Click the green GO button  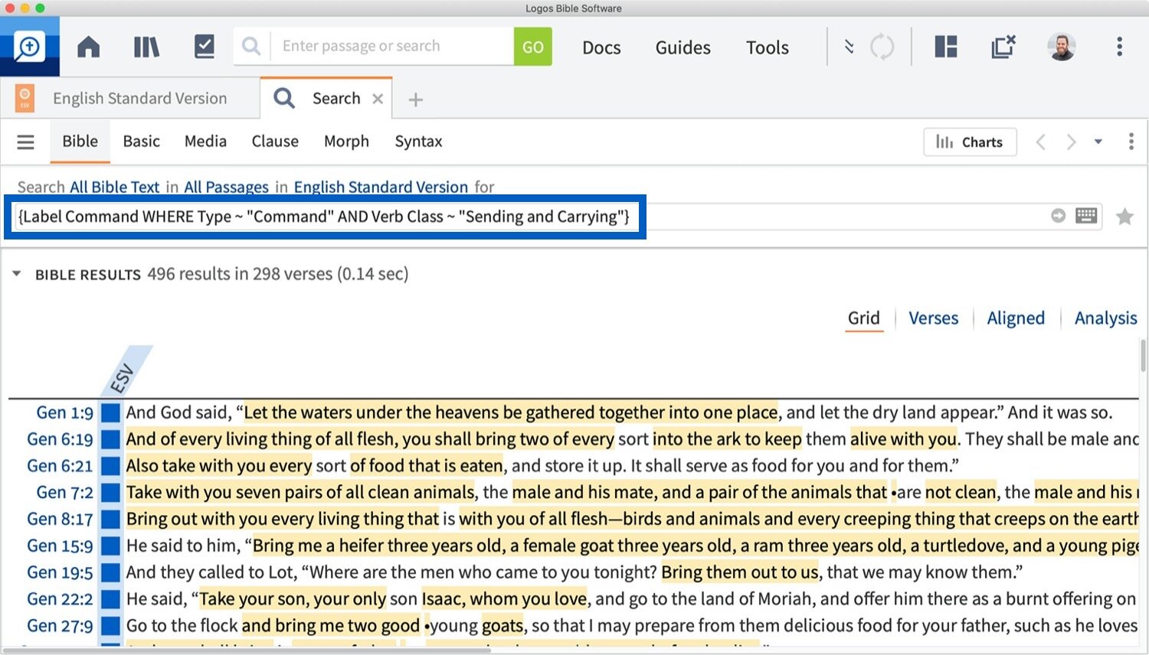pyautogui.click(x=533, y=47)
